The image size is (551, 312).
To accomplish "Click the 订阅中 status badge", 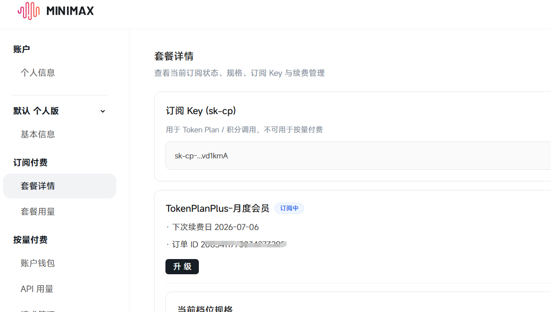I will [x=289, y=208].
